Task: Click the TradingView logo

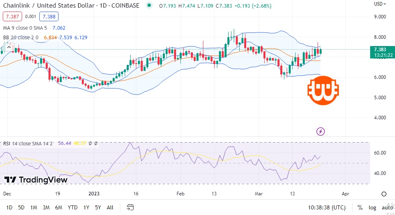Action: click(x=36, y=179)
